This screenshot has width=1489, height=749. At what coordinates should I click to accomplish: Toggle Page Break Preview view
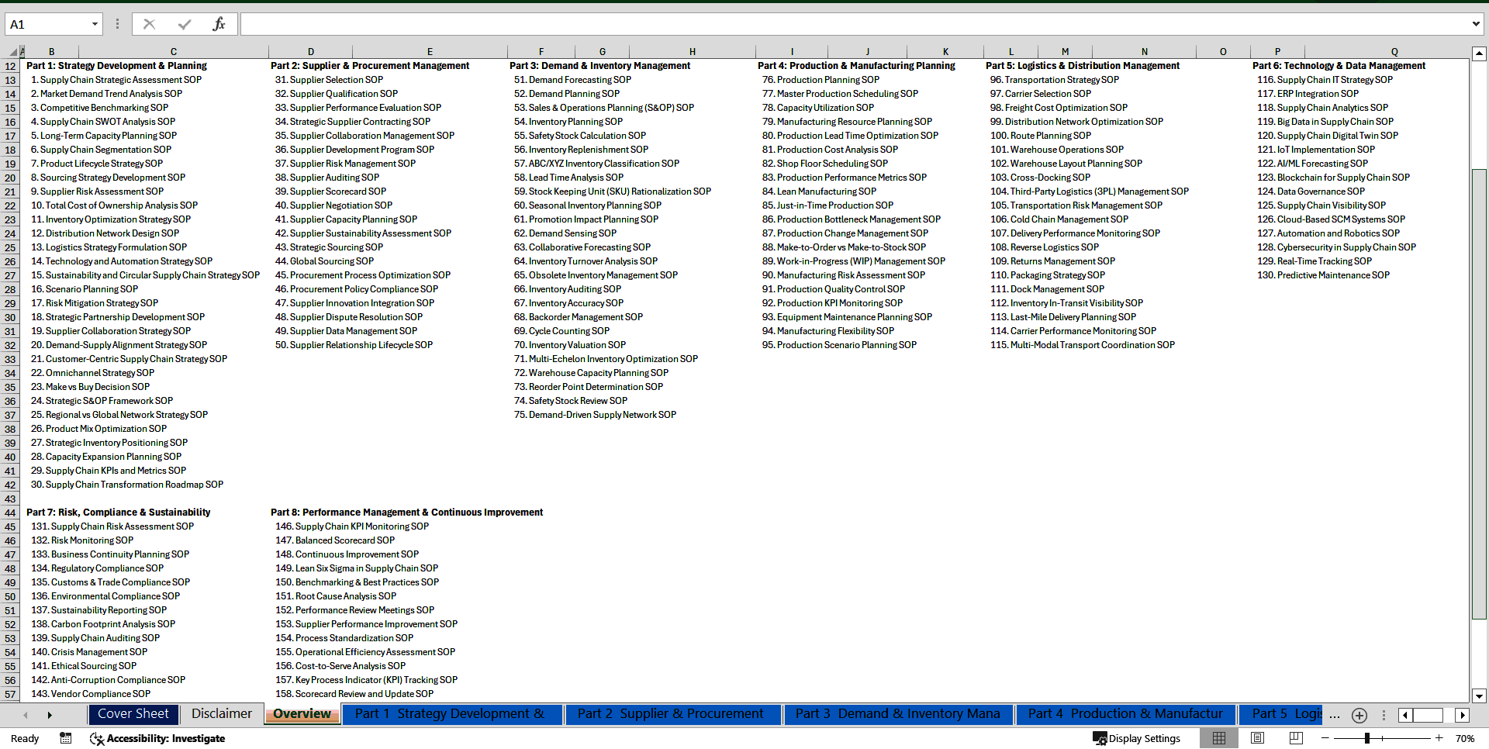point(1296,738)
